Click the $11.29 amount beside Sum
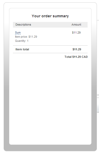99x152 pixels. coord(76,33)
